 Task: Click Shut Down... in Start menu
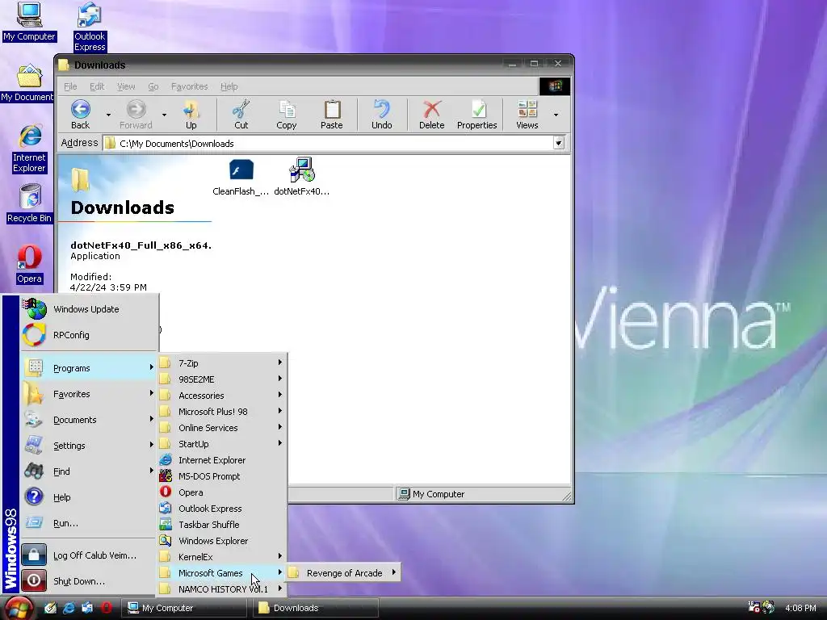[x=90, y=581]
